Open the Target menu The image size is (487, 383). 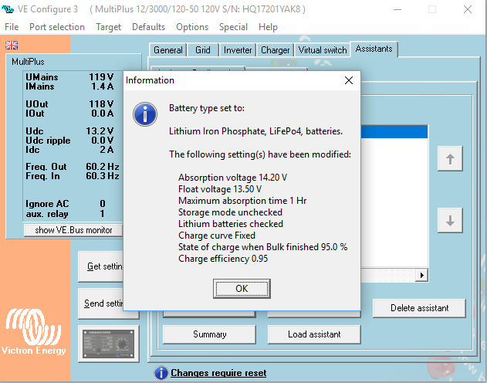click(x=108, y=27)
